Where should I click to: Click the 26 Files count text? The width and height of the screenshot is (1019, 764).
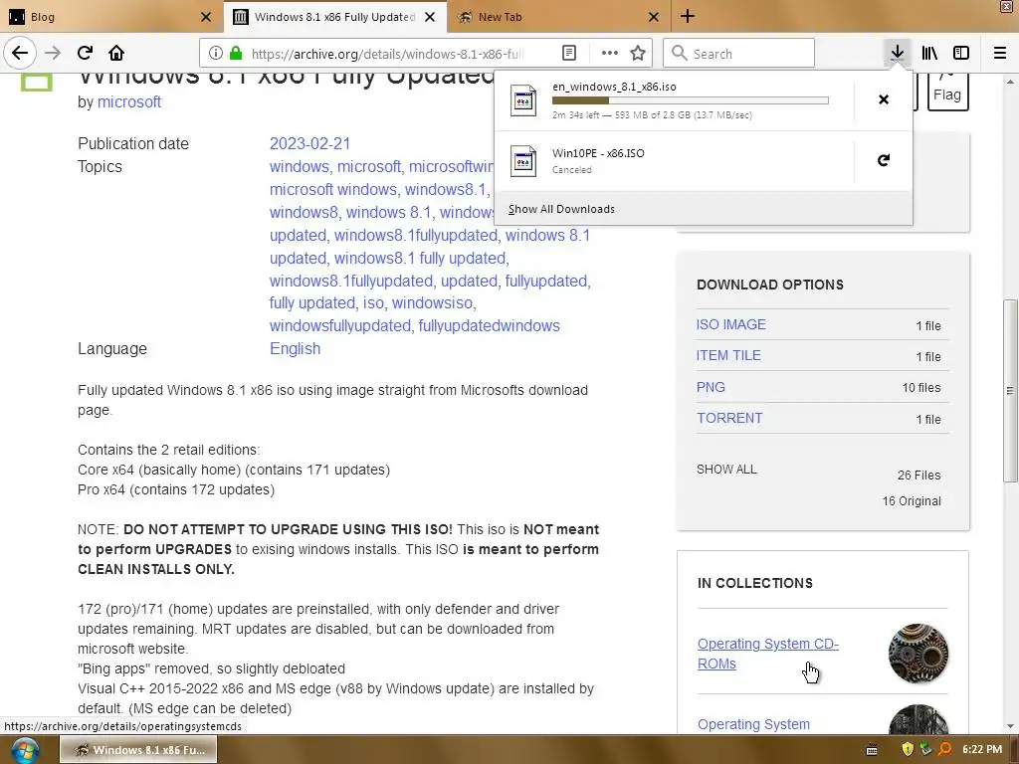point(918,475)
